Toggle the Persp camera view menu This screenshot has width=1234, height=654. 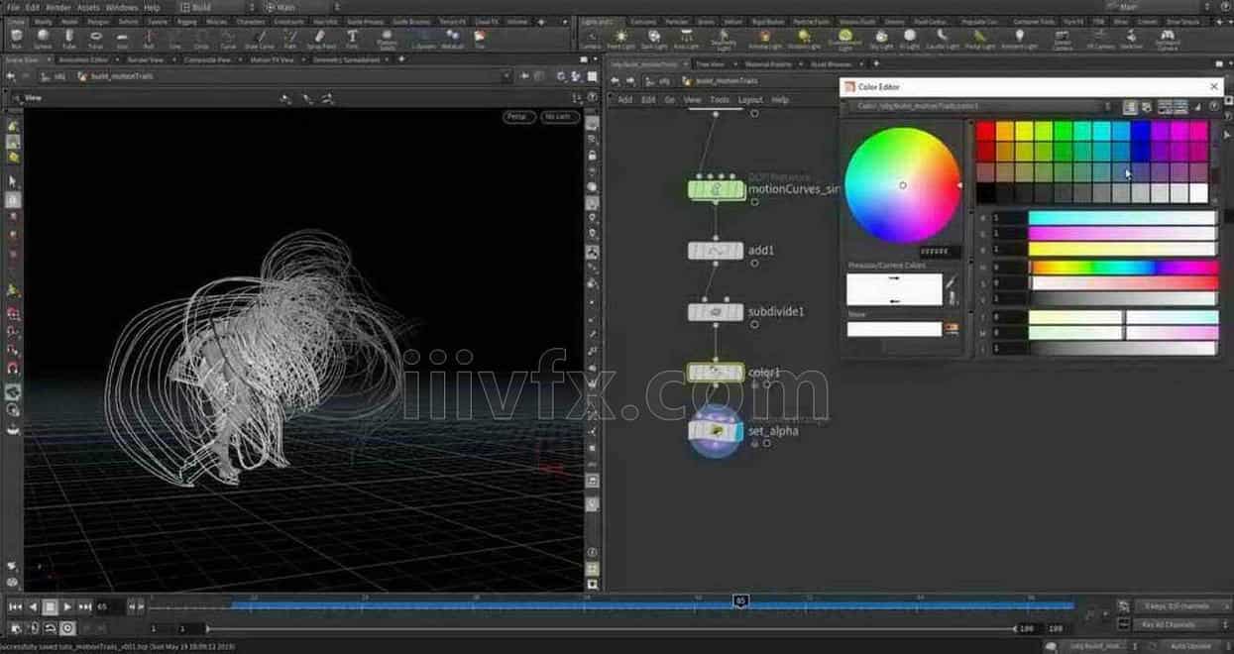519,117
